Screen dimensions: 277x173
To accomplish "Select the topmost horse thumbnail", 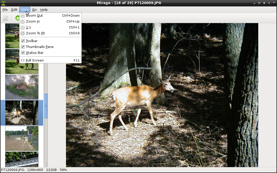I will click(12, 36).
